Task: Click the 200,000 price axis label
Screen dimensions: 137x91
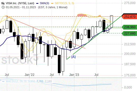Action: [130, 54]
